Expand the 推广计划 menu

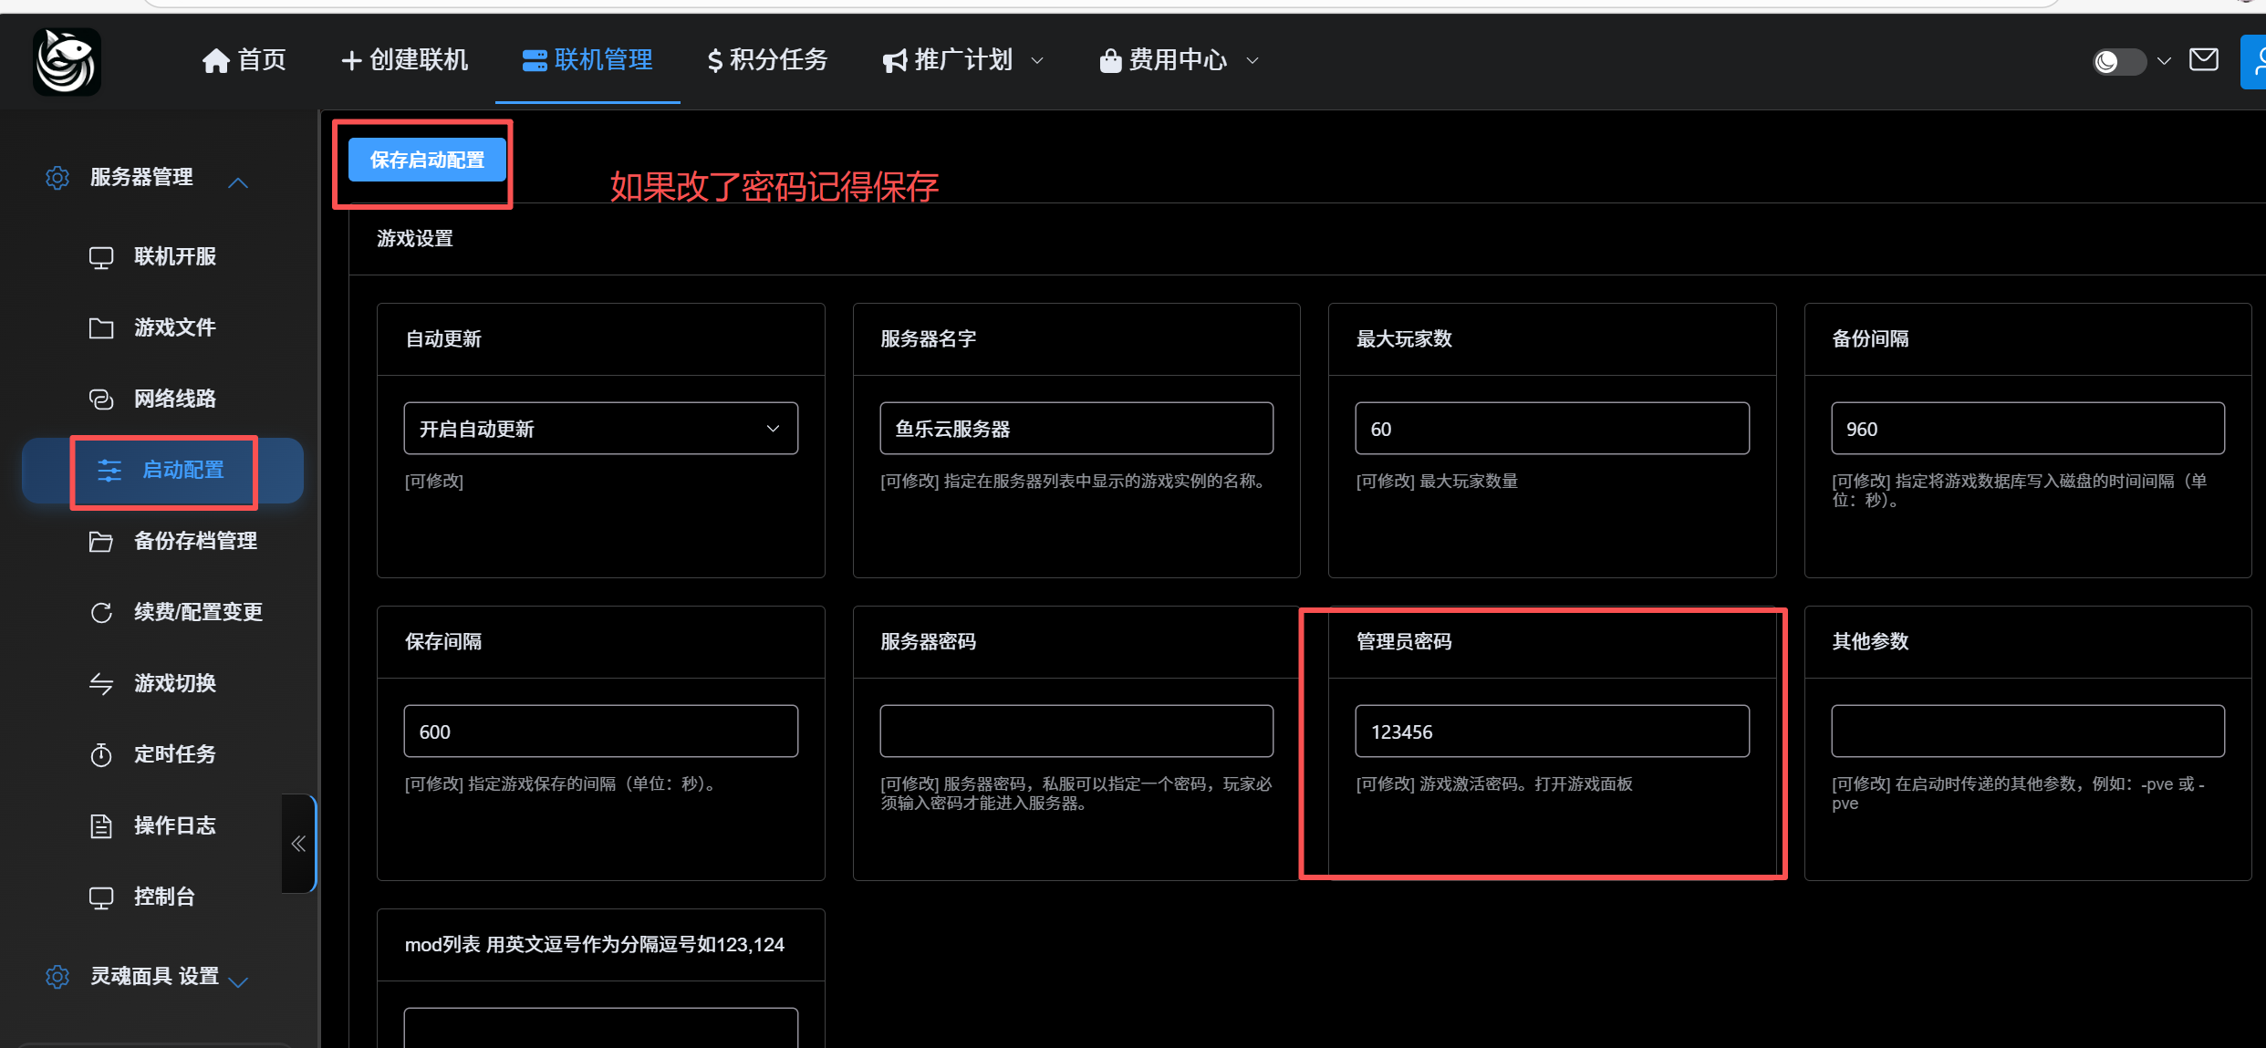tap(962, 60)
